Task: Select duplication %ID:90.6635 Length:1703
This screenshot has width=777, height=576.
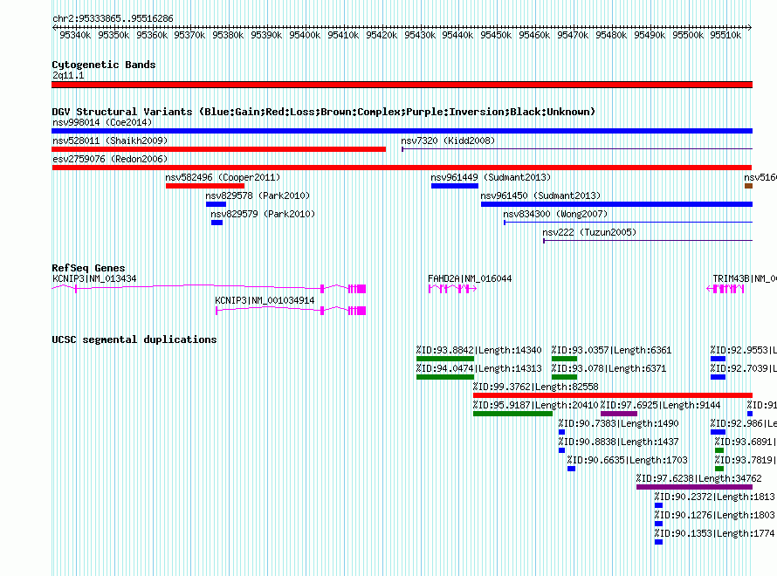Action: [x=628, y=460]
